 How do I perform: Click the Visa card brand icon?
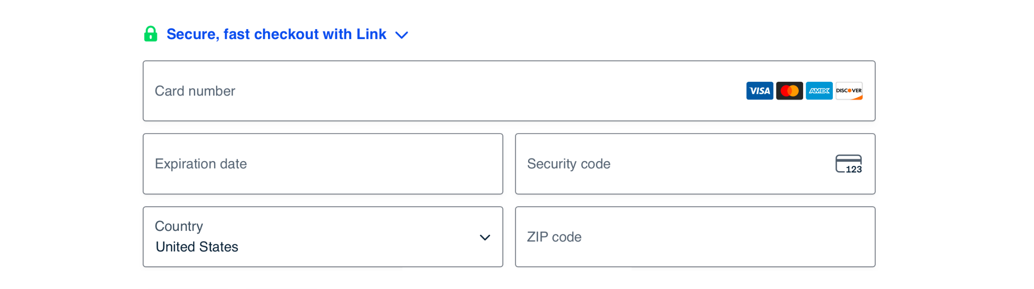click(760, 91)
